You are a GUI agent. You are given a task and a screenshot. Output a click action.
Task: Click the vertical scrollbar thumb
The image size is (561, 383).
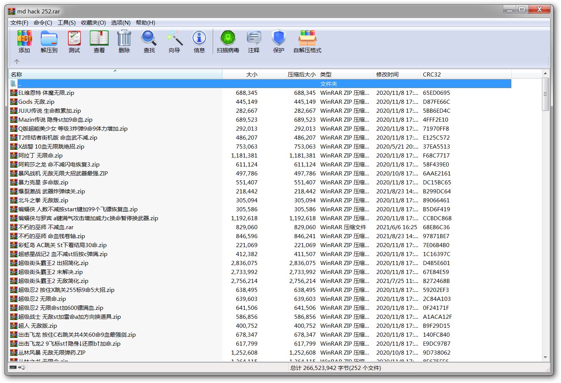[x=545, y=94]
